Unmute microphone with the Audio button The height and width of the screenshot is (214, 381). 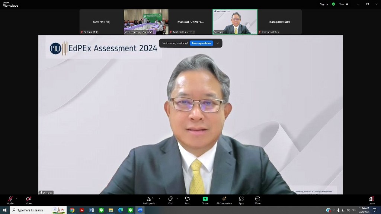coord(10,200)
